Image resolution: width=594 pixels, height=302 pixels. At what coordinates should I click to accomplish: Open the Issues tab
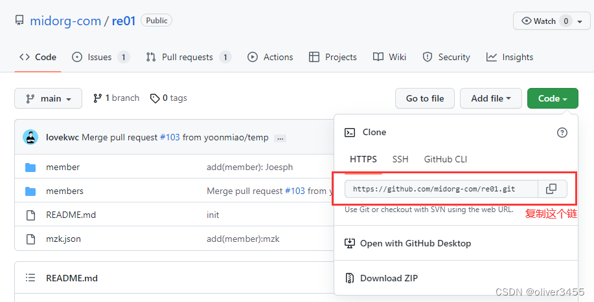pos(101,57)
